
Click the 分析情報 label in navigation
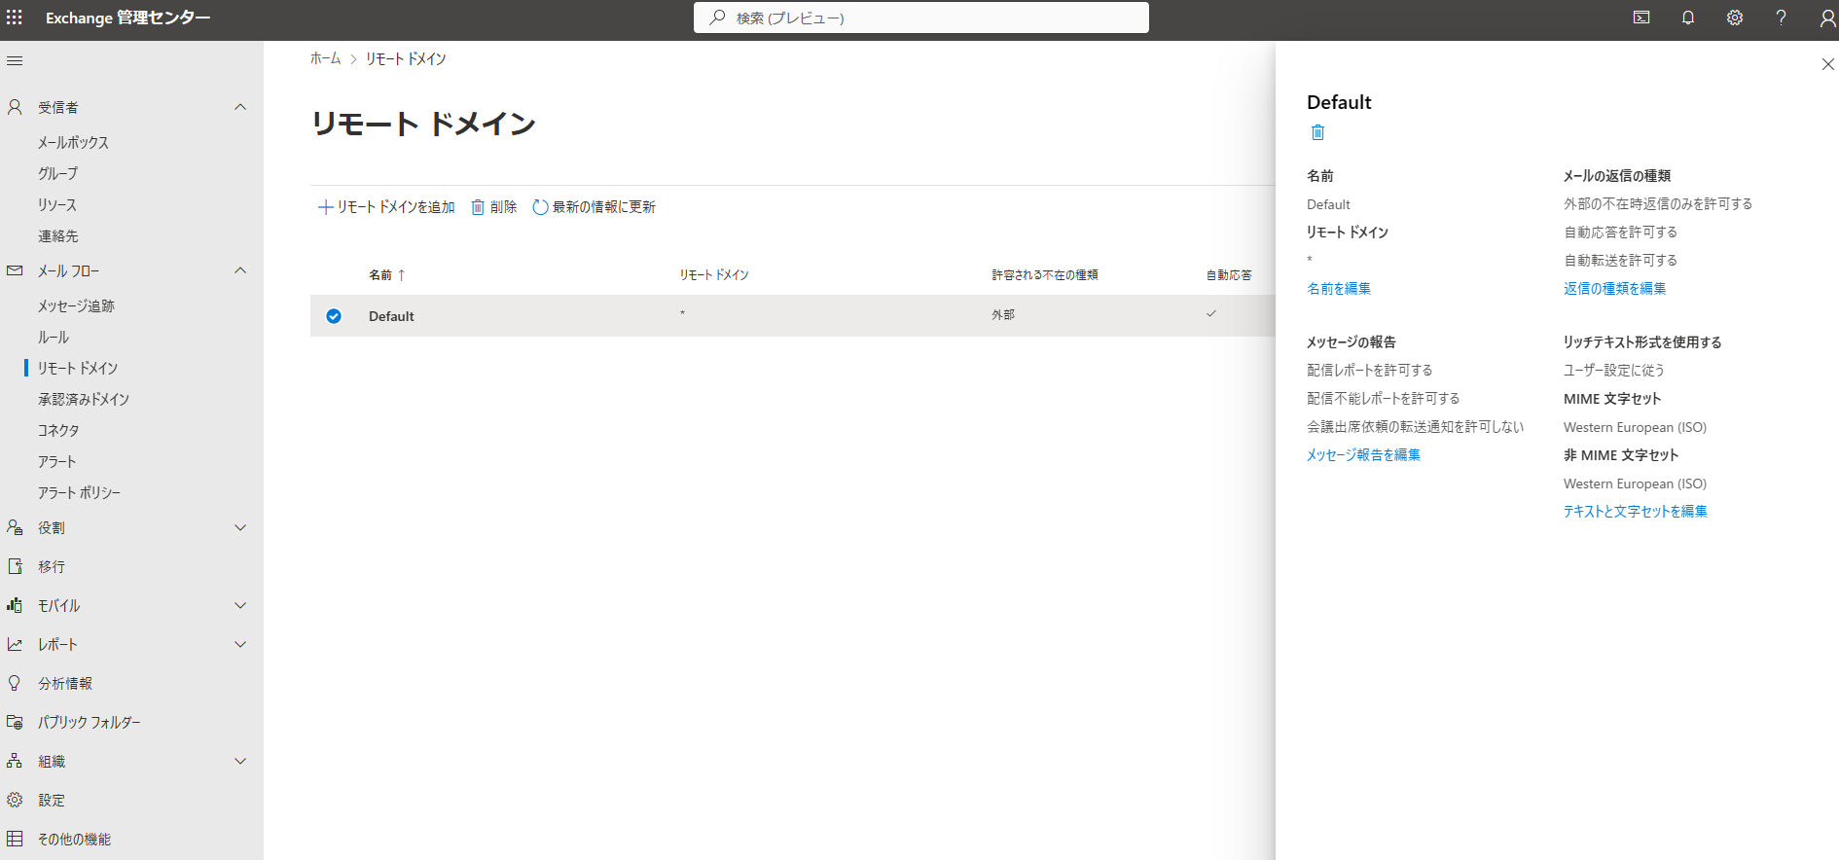tap(65, 683)
